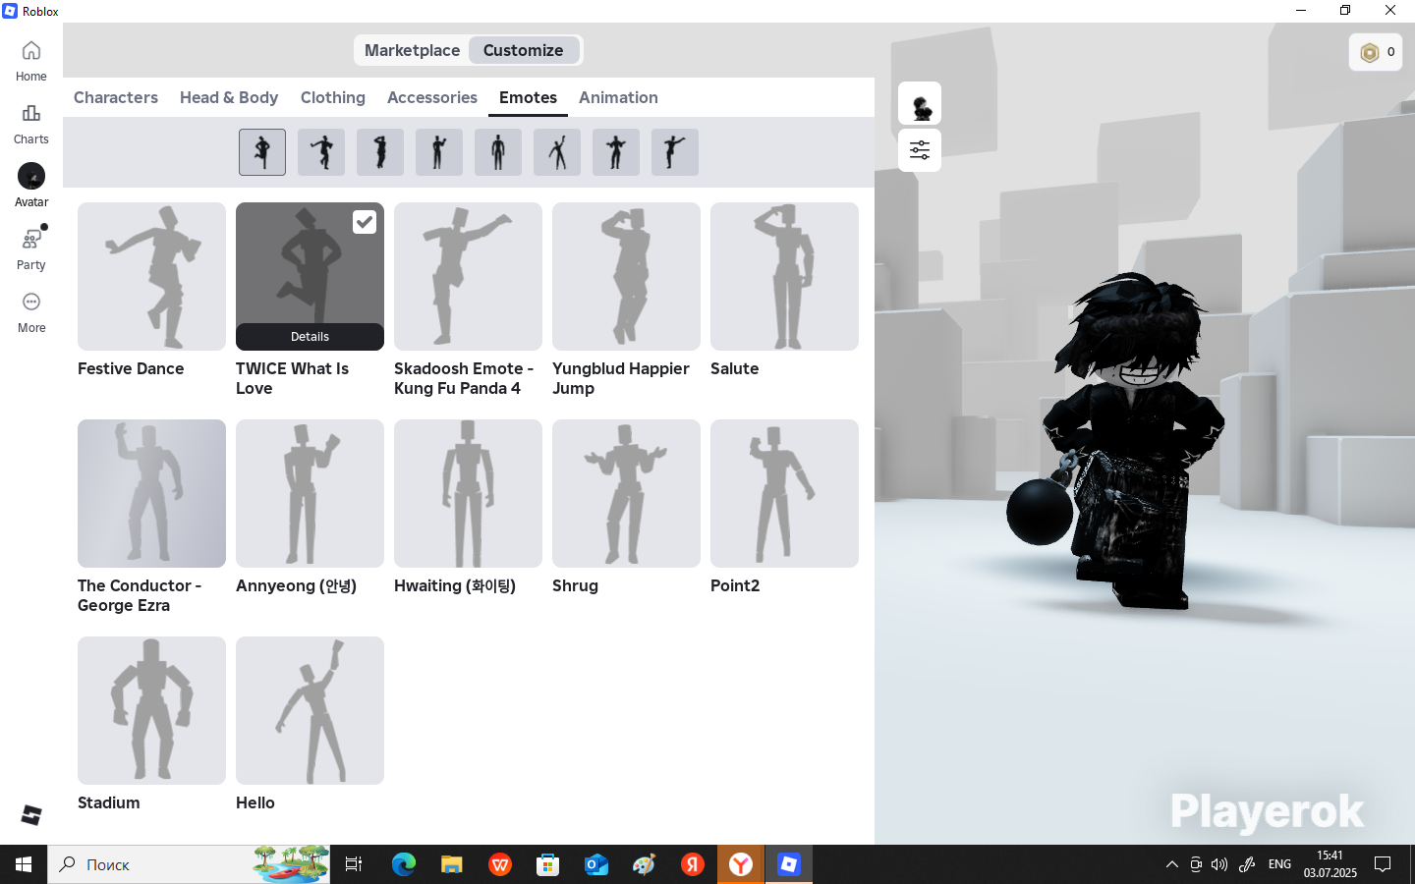1415x884 pixels.
Task: Open the volume control in the system tray
Action: [x=1219, y=864]
